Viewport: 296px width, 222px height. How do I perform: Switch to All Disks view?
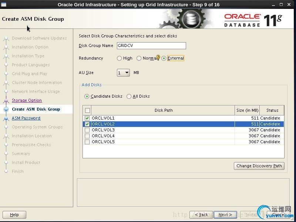pos(129,97)
